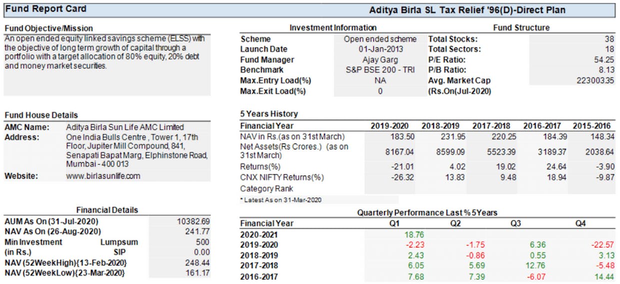620x284 pixels.
Task: Click the 'Fund House Details' heading
Action: (x=41, y=115)
